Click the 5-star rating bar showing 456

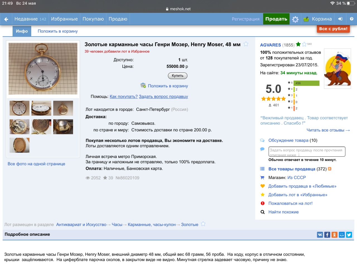(306, 83)
